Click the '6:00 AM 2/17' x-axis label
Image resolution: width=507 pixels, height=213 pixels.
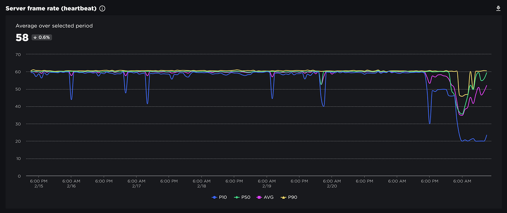tap(137, 184)
